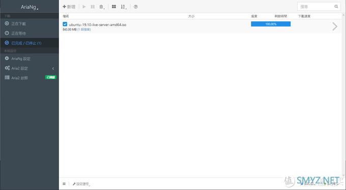Click the ubuntu-19.10-live-server-amd64.iso file name
The height and width of the screenshot is (190, 346).
[x=98, y=25]
